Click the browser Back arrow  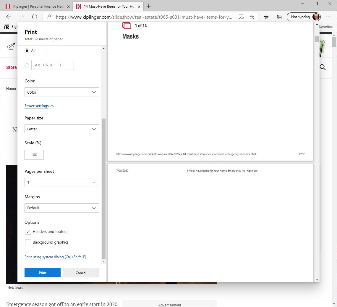point(9,17)
